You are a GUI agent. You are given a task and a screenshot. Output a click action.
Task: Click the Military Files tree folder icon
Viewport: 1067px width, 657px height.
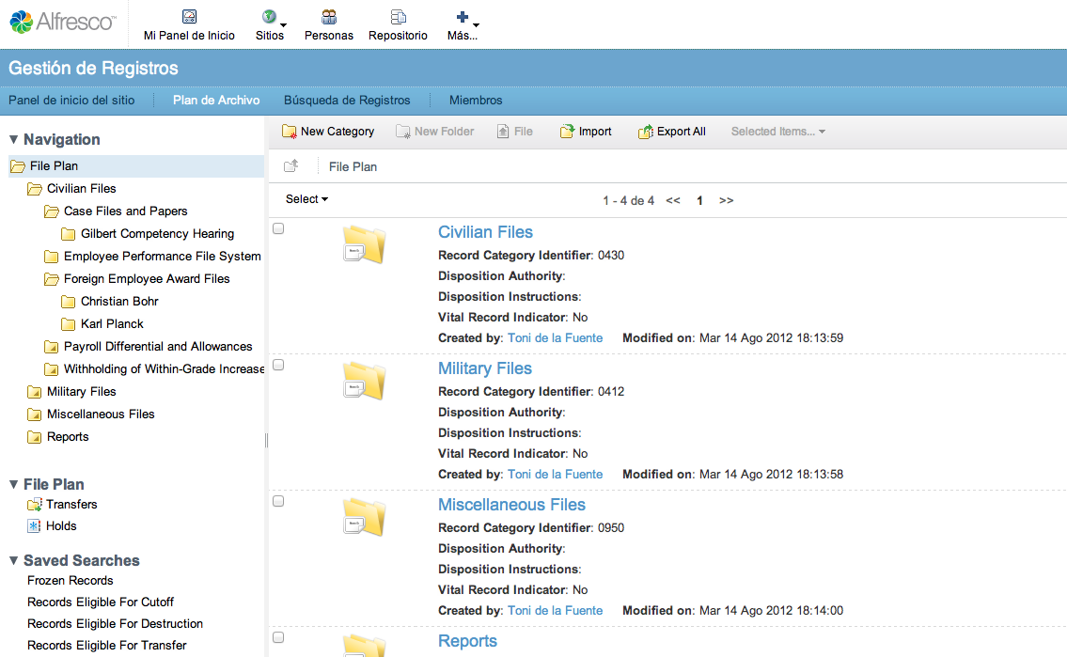tap(34, 392)
